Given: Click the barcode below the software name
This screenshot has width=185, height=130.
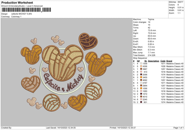Looking at the screenshot, I should pos(26,10).
